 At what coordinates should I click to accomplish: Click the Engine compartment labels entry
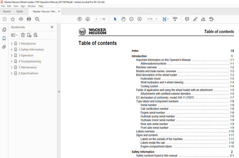coord(156,146)
